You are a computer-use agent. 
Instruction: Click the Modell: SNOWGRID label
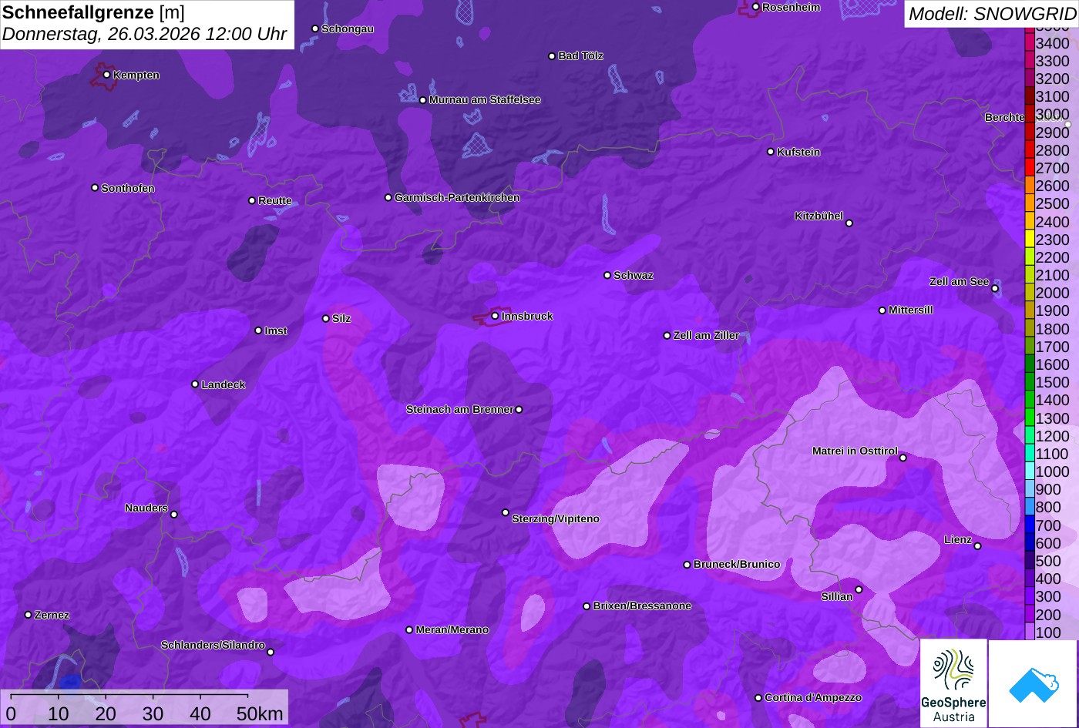click(x=992, y=14)
